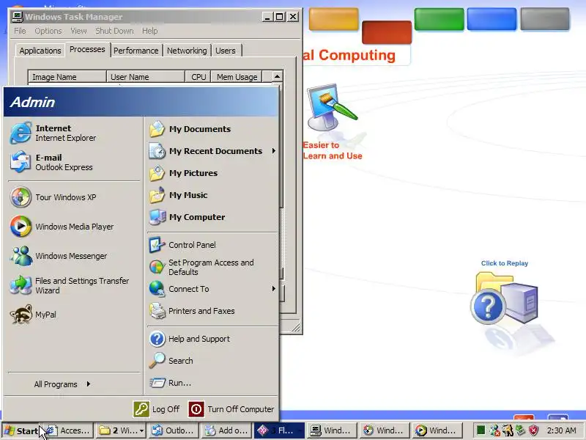Sort processes by User Name column
This screenshot has width=586, height=440.
[146, 77]
